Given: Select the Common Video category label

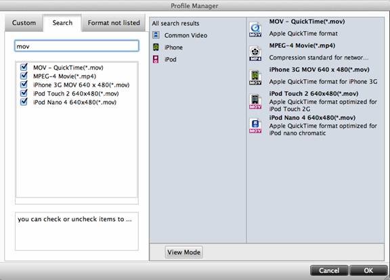Looking at the screenshot, I should coord(186,35).
